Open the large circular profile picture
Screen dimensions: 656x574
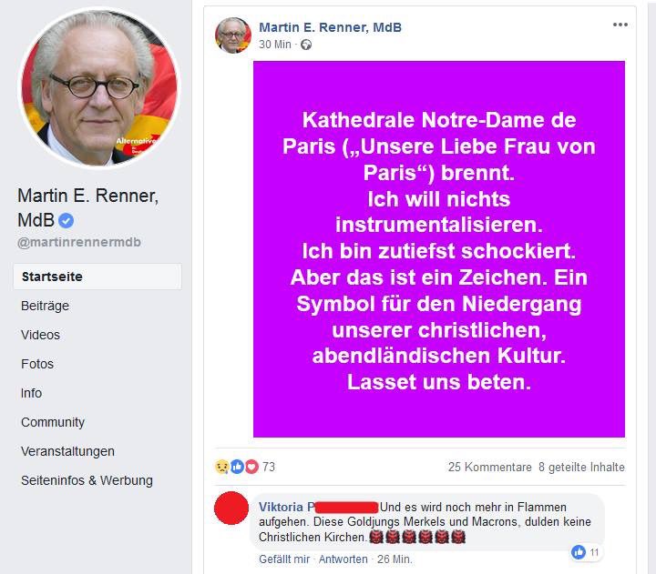tap(99, 87)
